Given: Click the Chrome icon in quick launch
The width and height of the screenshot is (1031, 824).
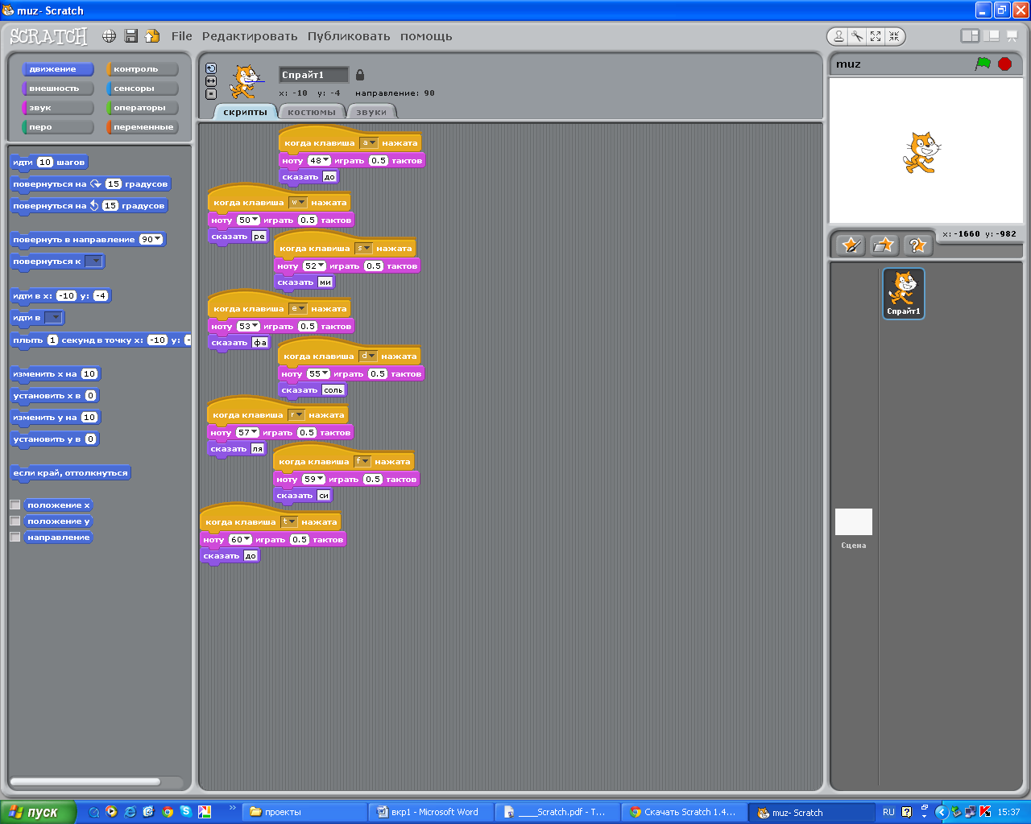Looking at the screenshot, I should coord(168,812).
